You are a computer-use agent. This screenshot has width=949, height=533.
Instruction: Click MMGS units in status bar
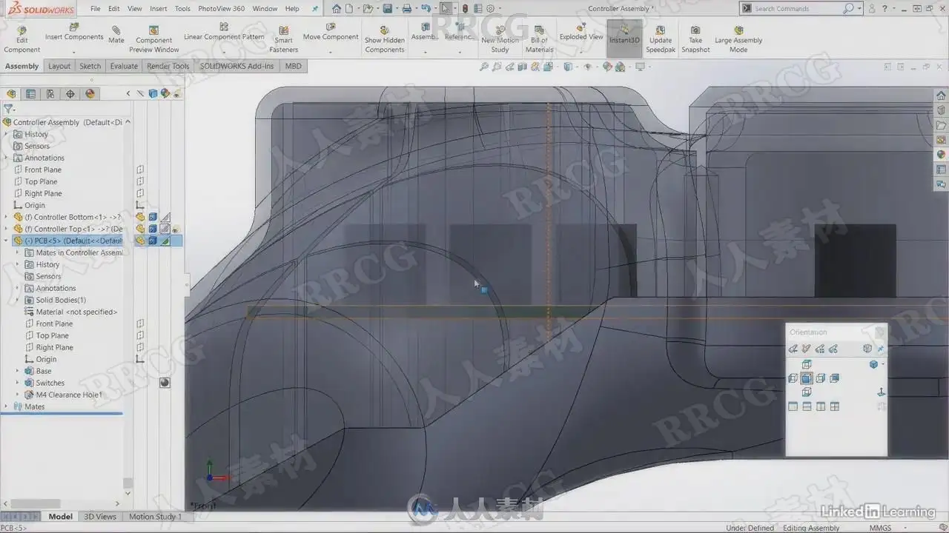click(880, 528)
